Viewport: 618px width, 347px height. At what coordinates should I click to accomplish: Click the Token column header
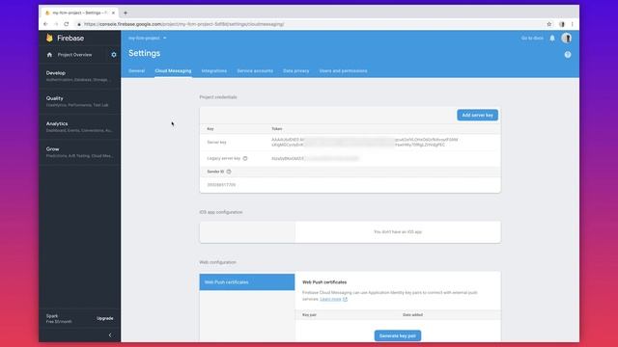(x=277, y=128)
